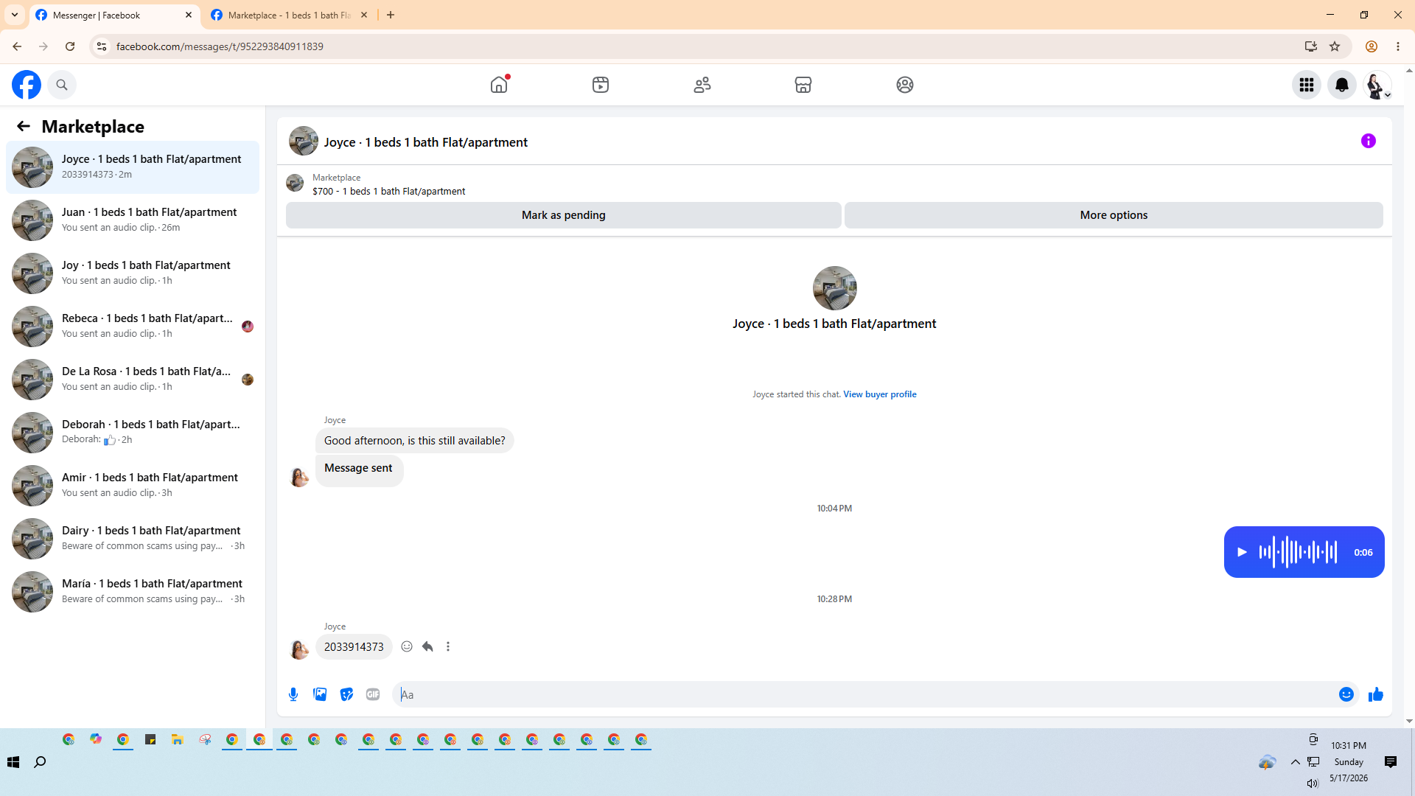
Task: Open chat with Dairy
Action: 133,539
